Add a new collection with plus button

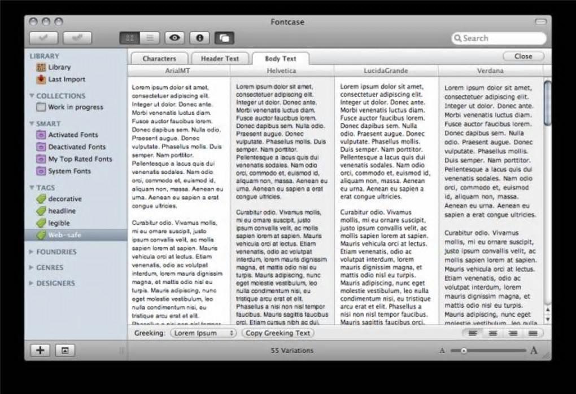pos(41,351)
